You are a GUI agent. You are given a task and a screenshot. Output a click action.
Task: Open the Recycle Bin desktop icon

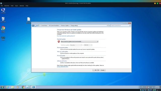pyautogui.click(x=3, y=20)
